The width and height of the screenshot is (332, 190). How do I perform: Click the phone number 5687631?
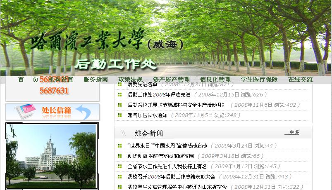coord(54,91)
